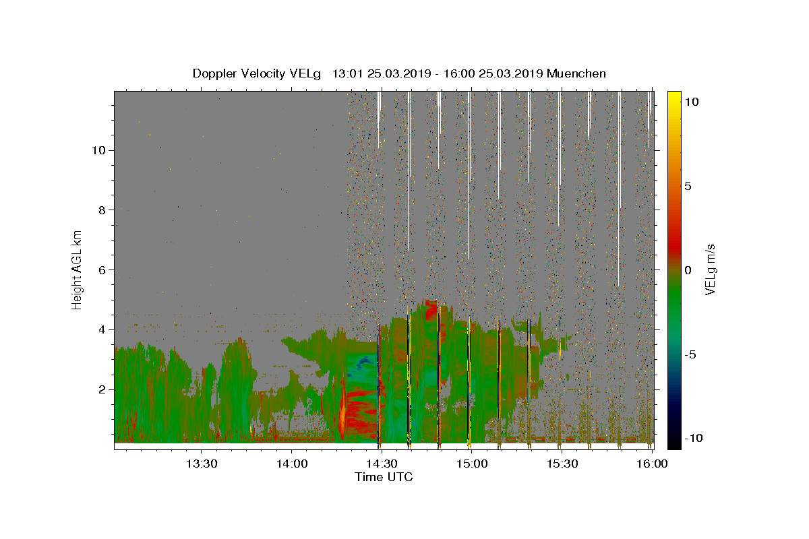The width and height of the screenshot is (809, 539).
Task: Click the 'Height AGL km' axis label
Action: pyautogui.click(x=78, y=269)
